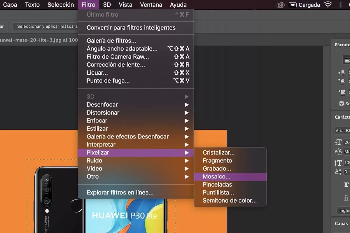The width and height of the screenshot is (350, 233).
Task: Click the left indent margin icon
Action: click(x=341, y=73)
